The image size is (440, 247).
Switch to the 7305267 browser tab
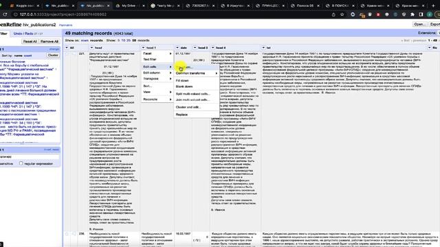click(x=200, y=5)
